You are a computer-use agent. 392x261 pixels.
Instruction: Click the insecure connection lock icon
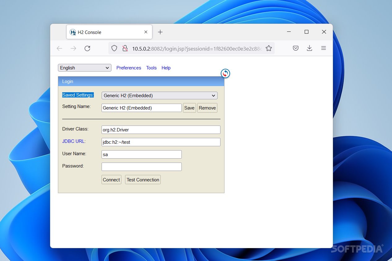(x=125, y=48)
